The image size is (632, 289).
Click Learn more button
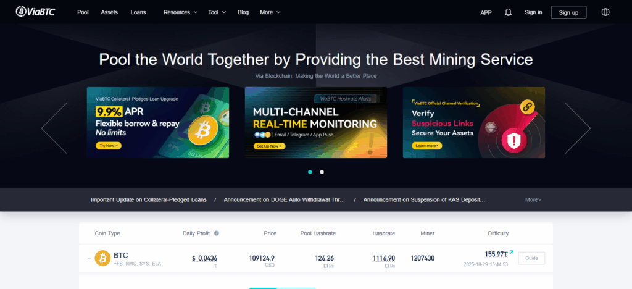click(x=427, y=146)
